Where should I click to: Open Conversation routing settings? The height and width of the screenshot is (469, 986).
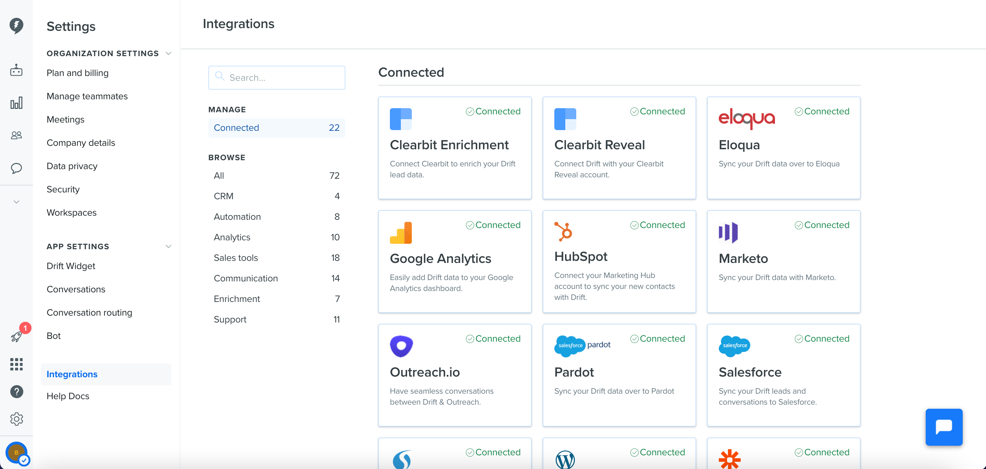click(89, 313)
